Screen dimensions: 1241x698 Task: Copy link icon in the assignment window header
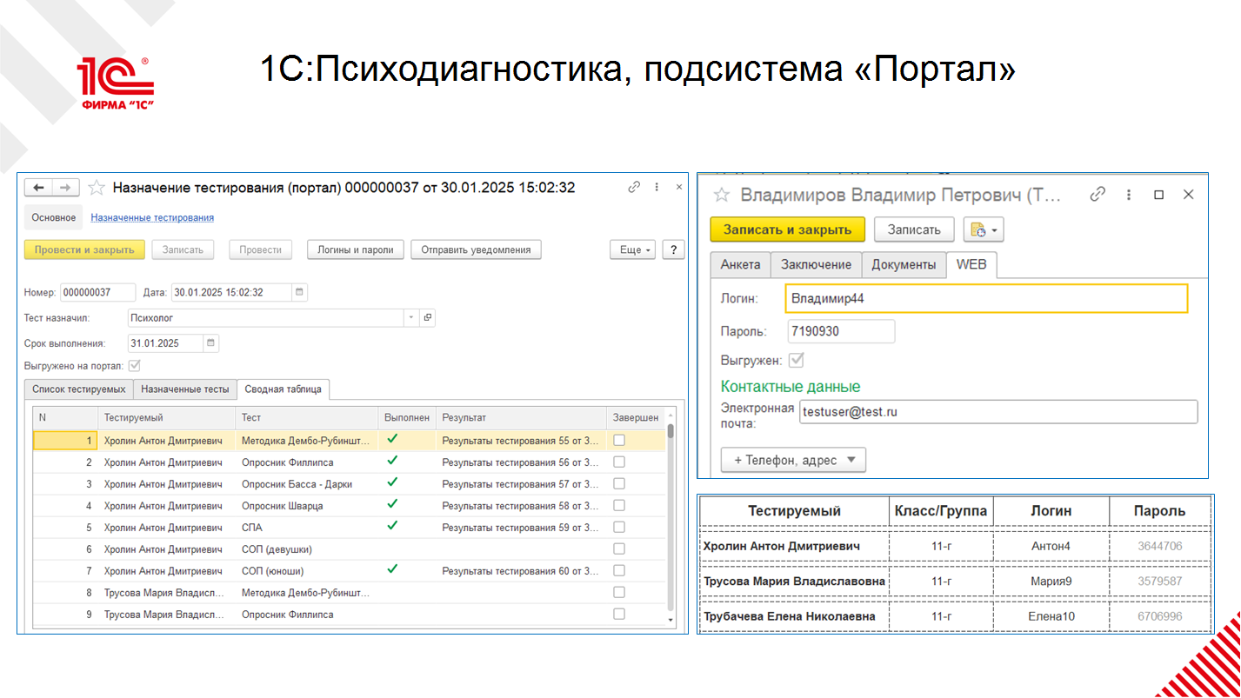pos(635,187)
